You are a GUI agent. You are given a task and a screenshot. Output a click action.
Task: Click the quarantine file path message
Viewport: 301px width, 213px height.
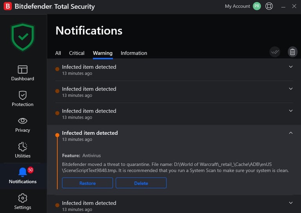[x=175, y=167]
